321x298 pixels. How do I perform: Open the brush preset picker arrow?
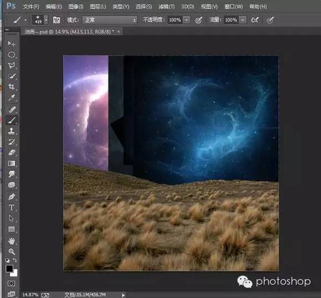coord(46,20)
